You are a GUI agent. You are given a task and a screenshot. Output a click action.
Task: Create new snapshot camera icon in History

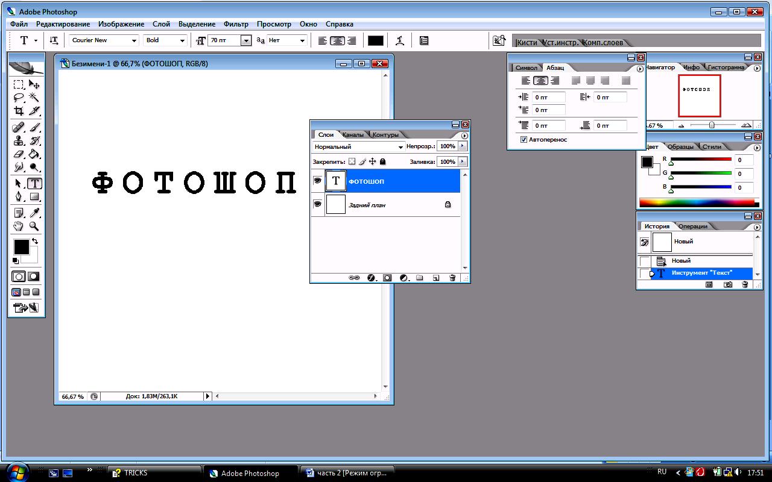(x=728, y=284)
